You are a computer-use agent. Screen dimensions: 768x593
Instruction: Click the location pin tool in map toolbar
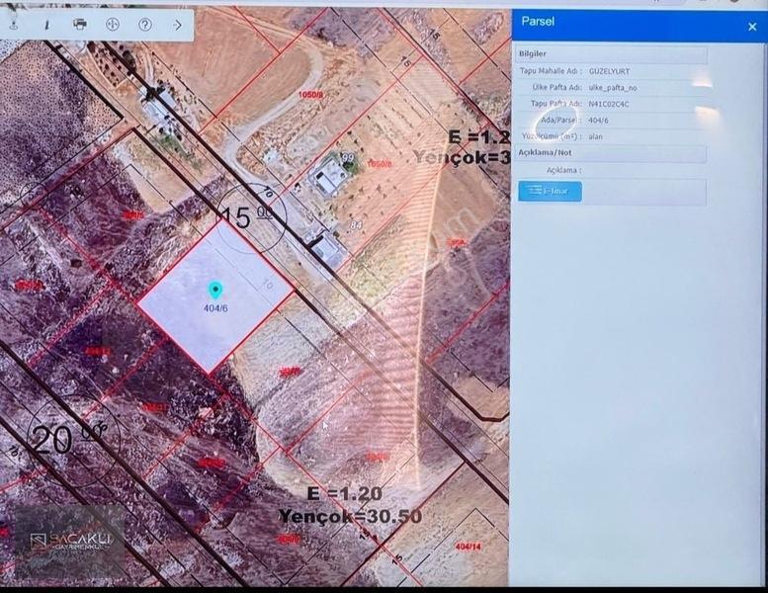(14, 24)
